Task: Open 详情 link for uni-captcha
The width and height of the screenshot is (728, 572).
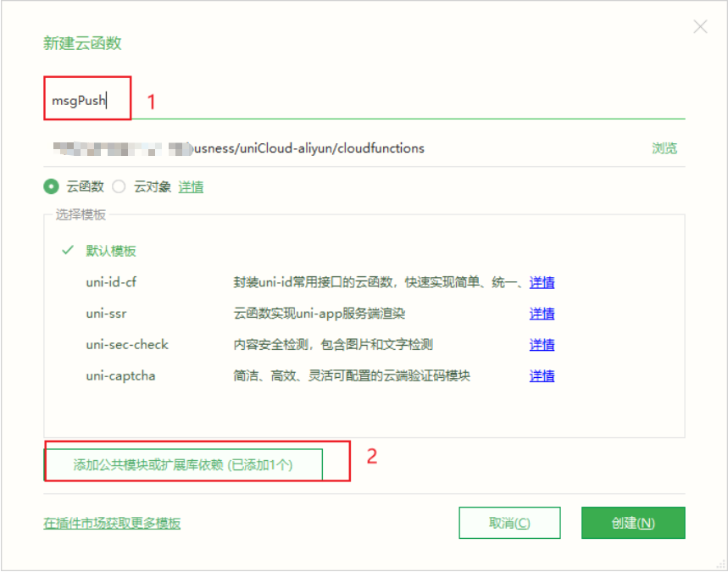Action: (542, 375)
